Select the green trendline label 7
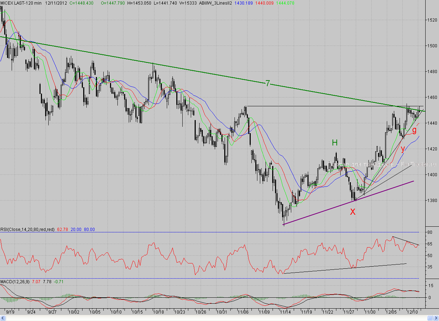 (x=268, y=83)
